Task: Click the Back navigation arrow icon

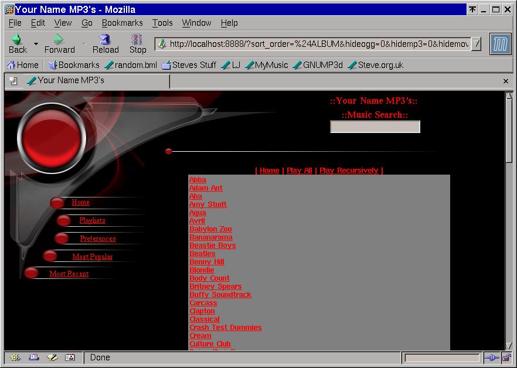Action: [16, 39]
